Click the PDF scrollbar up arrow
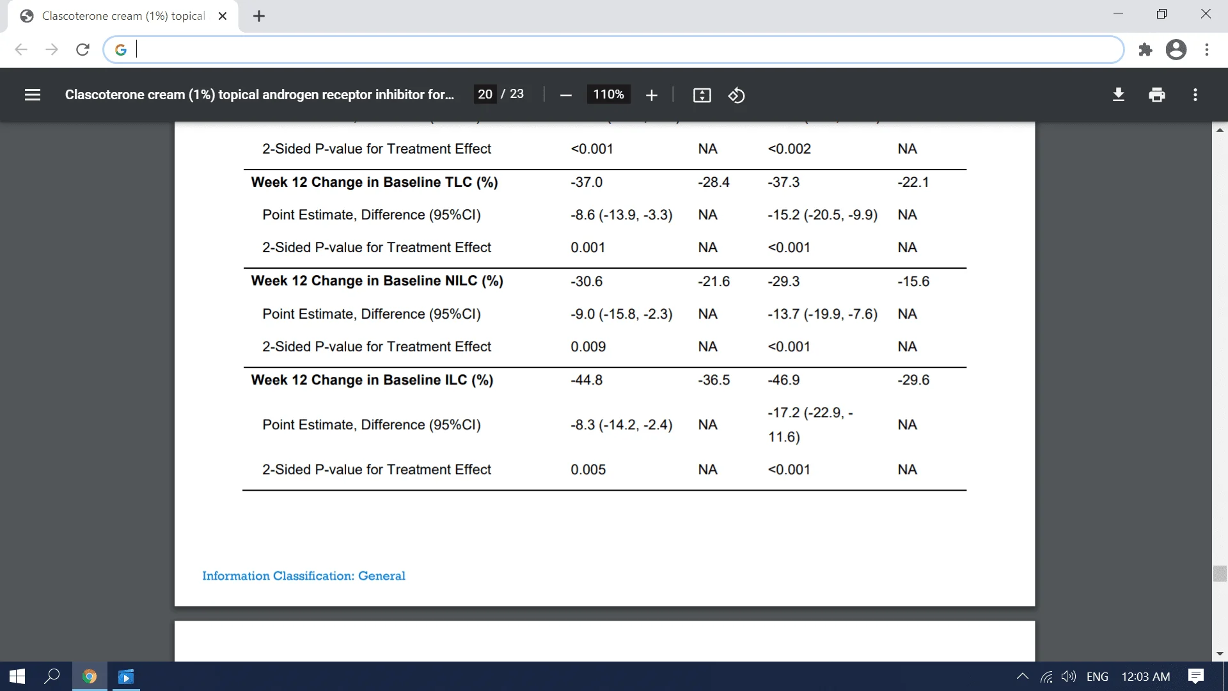This screenshot has width=1228, height=691. 1220,130
